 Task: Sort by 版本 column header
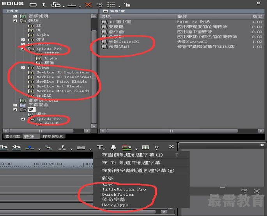click(x=258, y=16)
